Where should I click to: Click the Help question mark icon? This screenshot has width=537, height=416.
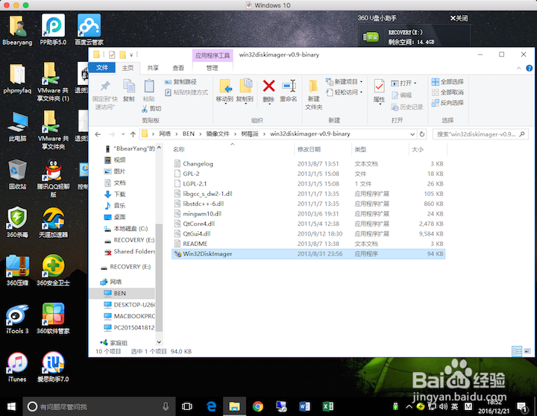pyautogui.click(x=529, y=68)
